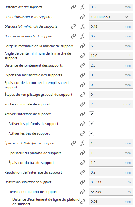Click the Largeur maximale de la marche value field

(111, 46)
